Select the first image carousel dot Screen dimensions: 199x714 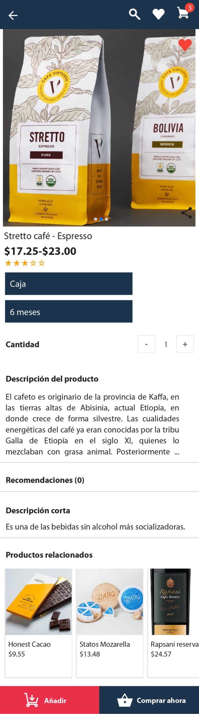pos(96,219)
